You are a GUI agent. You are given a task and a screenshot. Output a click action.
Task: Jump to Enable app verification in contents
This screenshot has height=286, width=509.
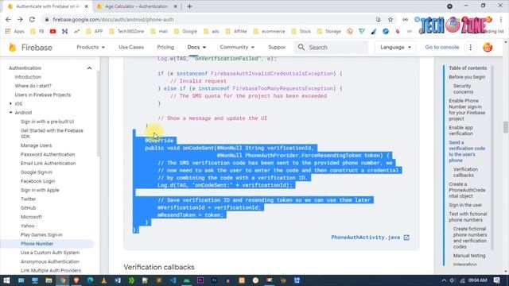[460, 130]
